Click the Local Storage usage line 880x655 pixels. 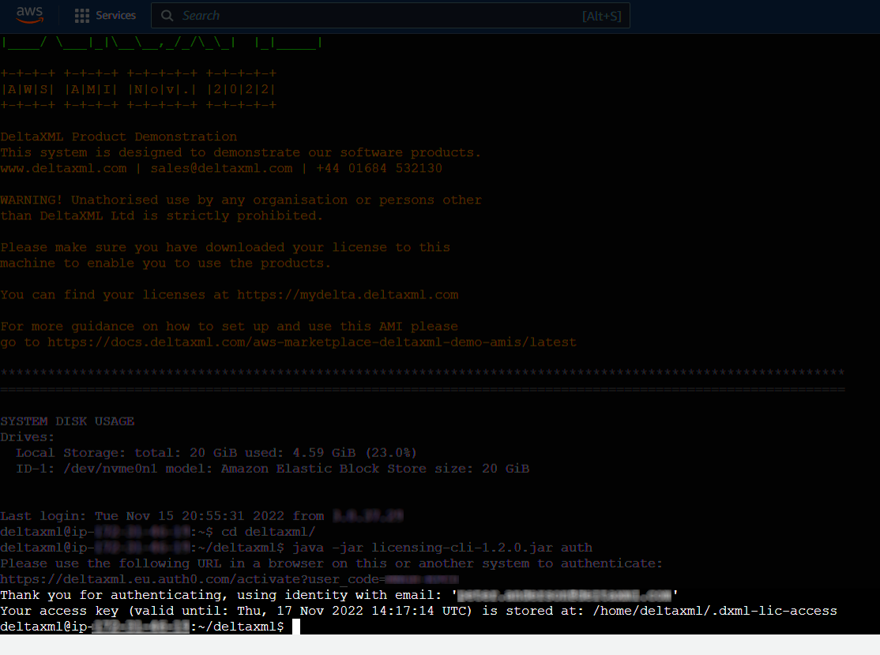point(216,453)
